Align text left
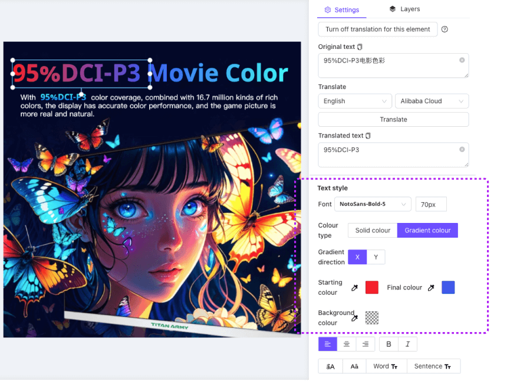 click(328, 344)
